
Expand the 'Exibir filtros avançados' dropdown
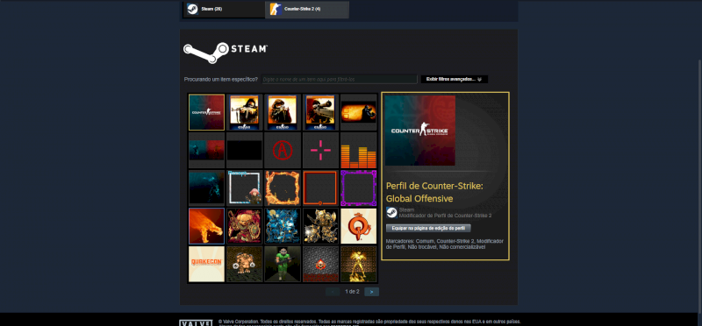tap(454, 79)
